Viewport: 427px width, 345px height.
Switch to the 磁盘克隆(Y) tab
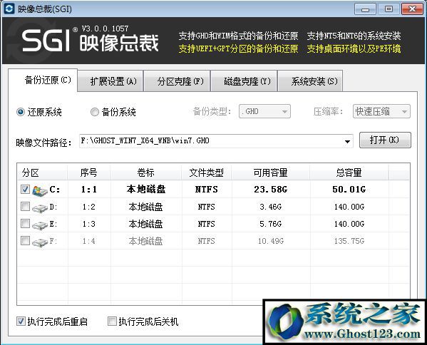click(x=244, y=81)
